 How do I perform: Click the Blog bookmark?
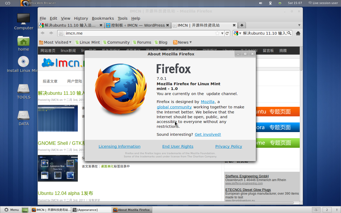pyautogui.click(x=161, y=42)
